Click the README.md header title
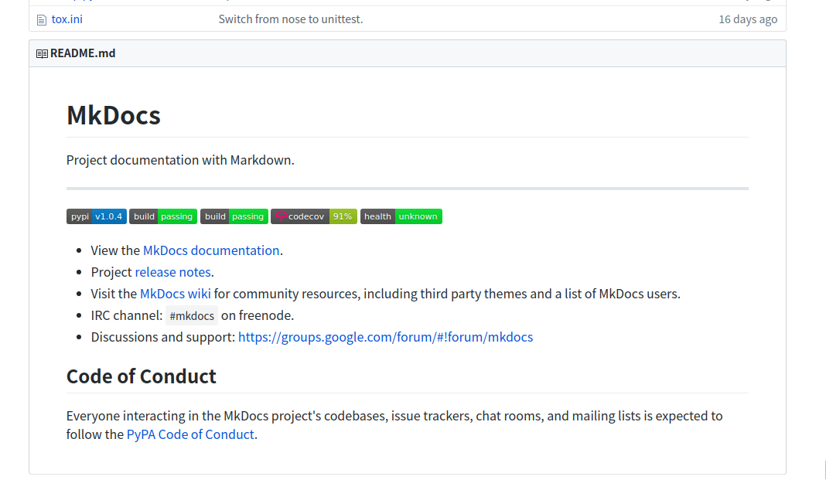Viewport: 826px width, 490px height. [x=83, y=54]
